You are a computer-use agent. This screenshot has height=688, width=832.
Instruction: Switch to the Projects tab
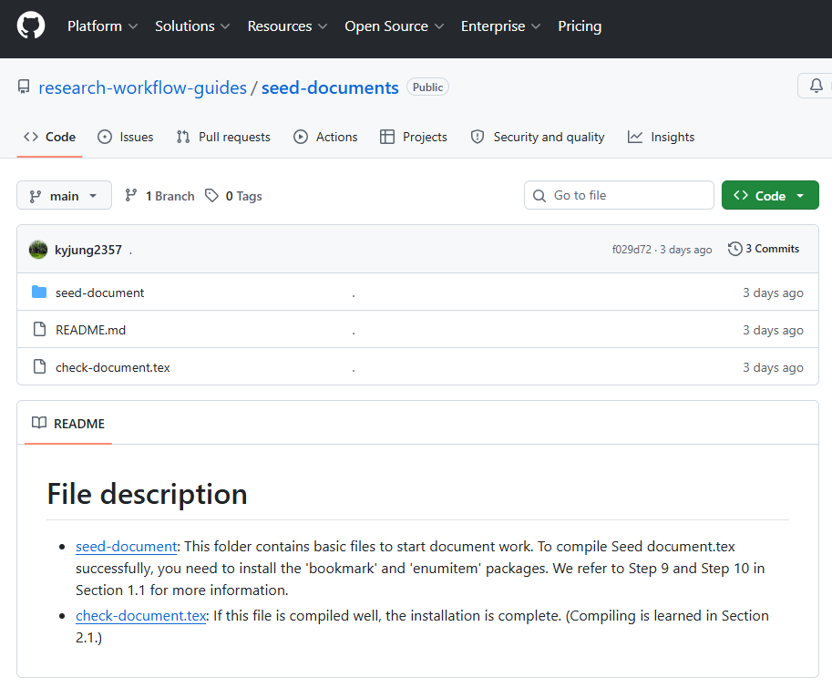click(x=414, y=137)
